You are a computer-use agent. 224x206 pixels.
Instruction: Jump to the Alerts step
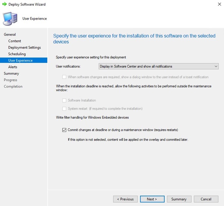click(13, 67)
